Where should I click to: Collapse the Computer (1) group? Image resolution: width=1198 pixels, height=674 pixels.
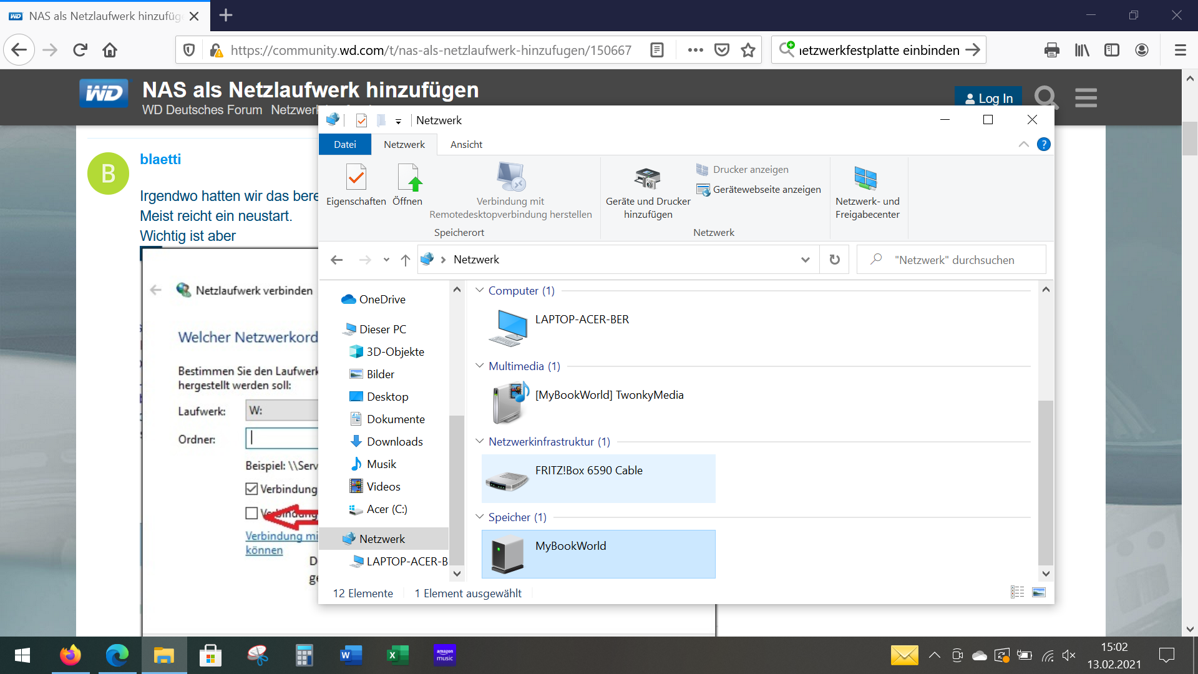[x=479, y=290]
